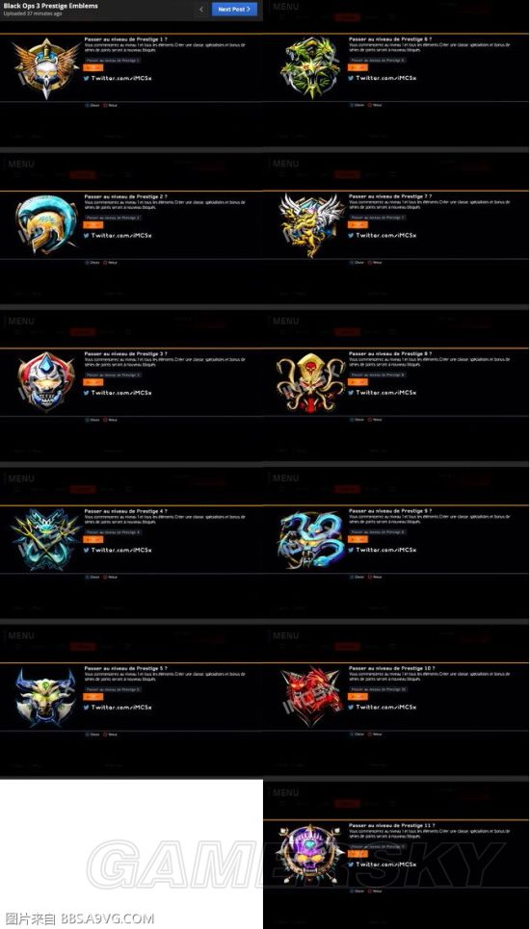
Task: Click orange confirm button under Prestige 7
Action: pos(358,225)
